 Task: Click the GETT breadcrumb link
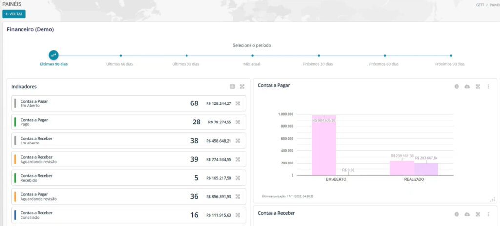pyautogui.click(x=480, y=5)
